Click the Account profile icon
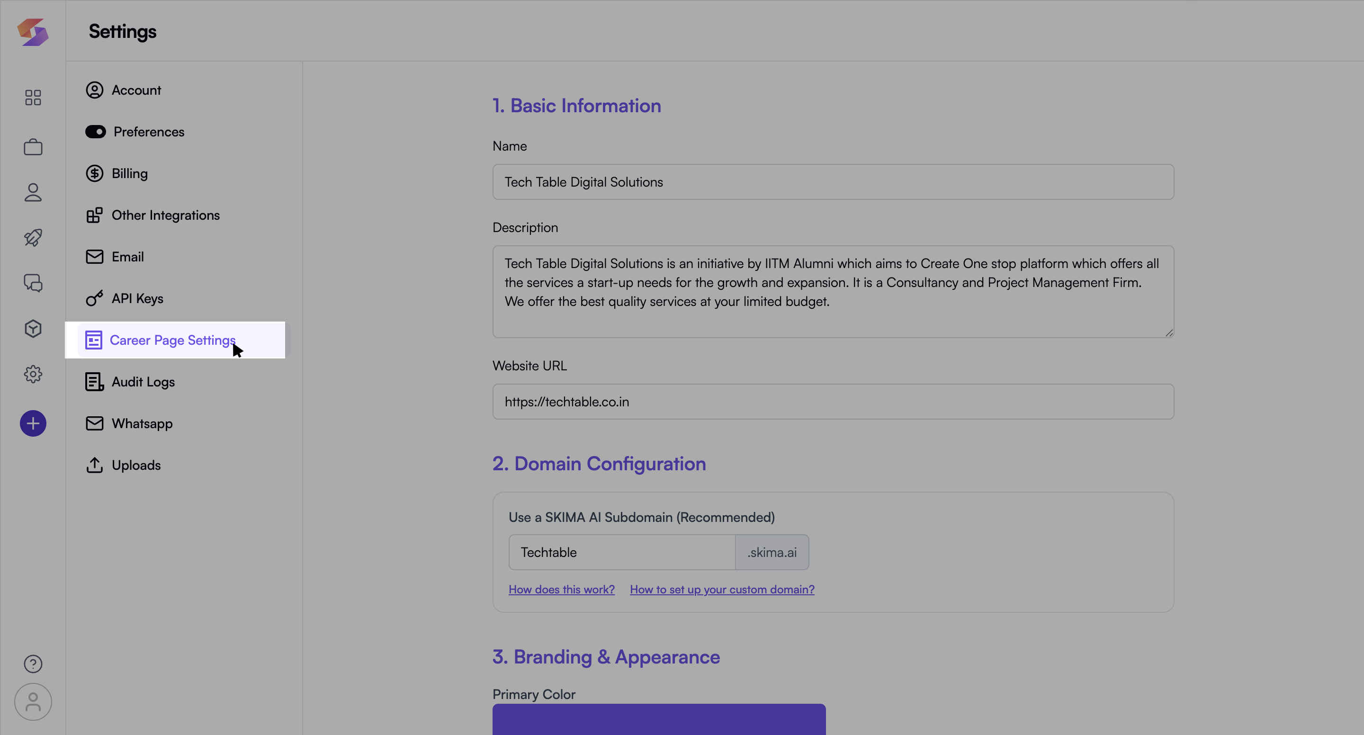1364x735 pixels. [x=94, y=90]
